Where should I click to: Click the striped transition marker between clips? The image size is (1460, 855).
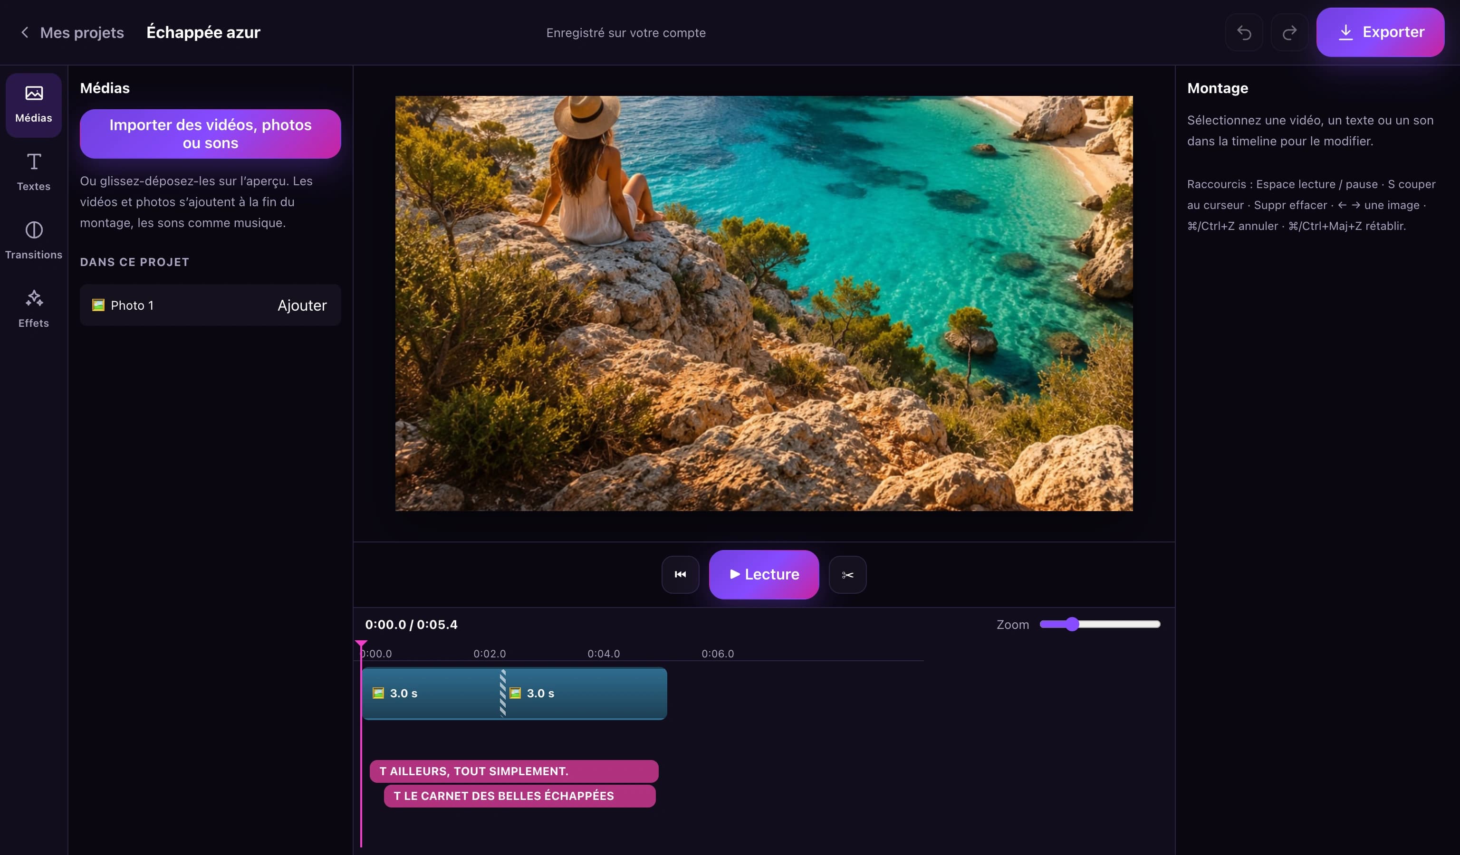(503, 693)
